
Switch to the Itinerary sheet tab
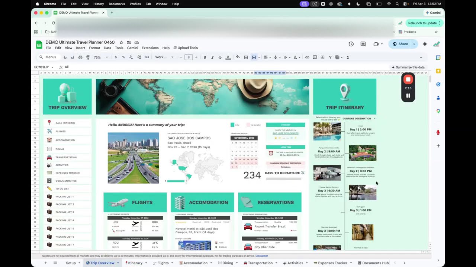pyautogui.click(x=135, y=263)
